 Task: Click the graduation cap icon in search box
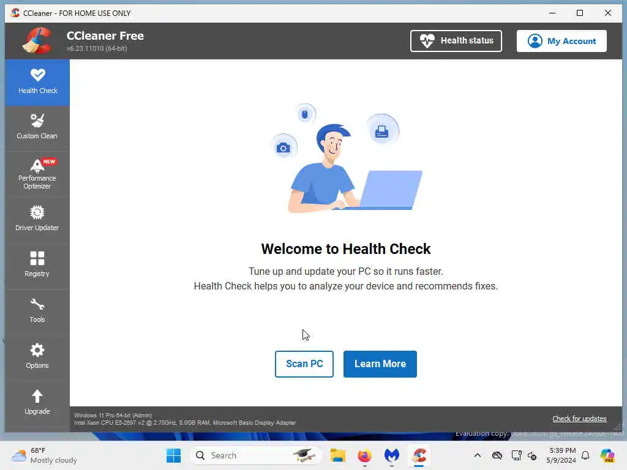[x=304, y=455]
